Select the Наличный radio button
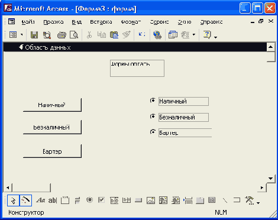The height and width of the screenshot is (220, 278). point(153,101)
